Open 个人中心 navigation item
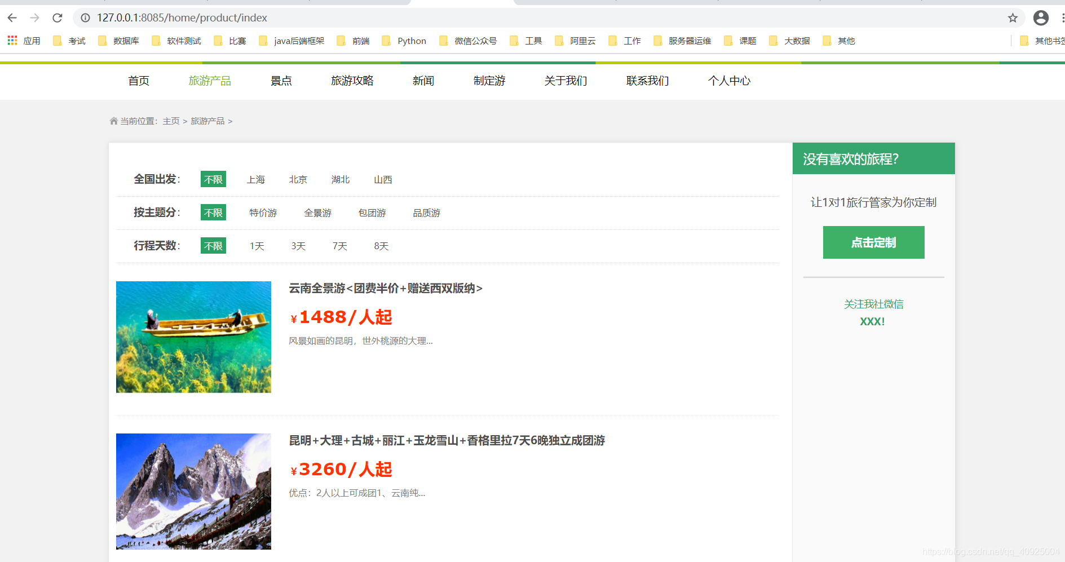 pyautogui.click(x=729, y=81)
